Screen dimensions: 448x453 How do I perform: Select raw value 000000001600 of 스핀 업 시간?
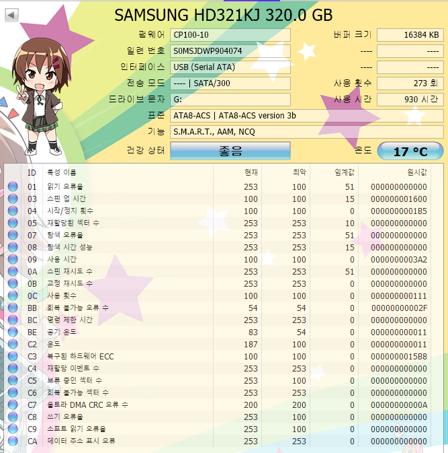(399, 199)
